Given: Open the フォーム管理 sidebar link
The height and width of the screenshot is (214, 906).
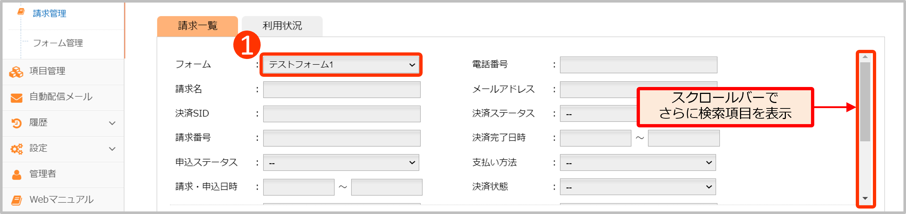Looking at the screenshot, I should coord(58,43).
